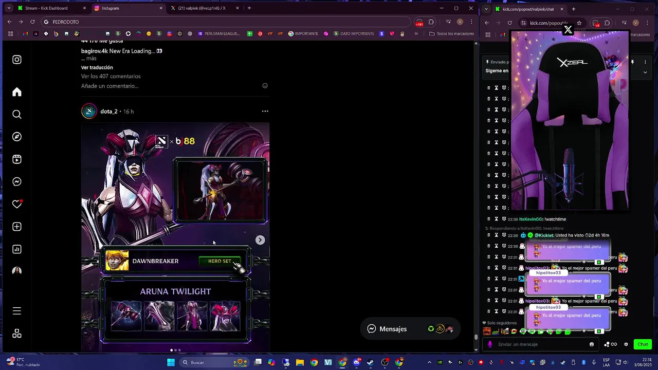Open profile avatar in Instagram sidebar
658x370 pixels.
[17, 271]
